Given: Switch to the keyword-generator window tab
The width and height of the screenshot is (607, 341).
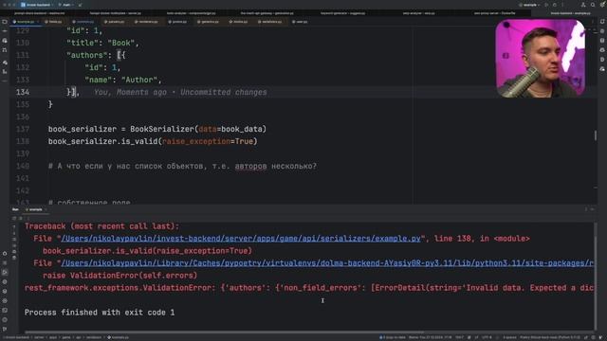Looking at the screenshot, I should [x=342, y=13].
